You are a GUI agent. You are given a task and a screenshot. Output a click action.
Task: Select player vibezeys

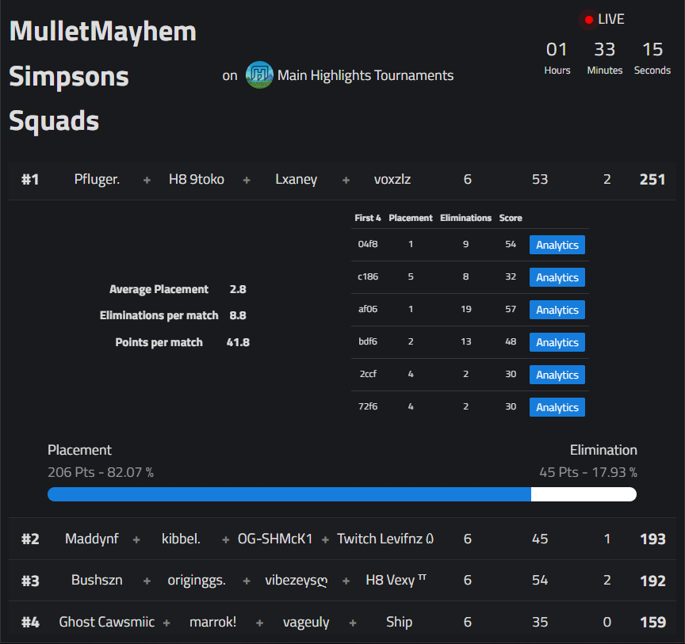click(x=297, y=581)
